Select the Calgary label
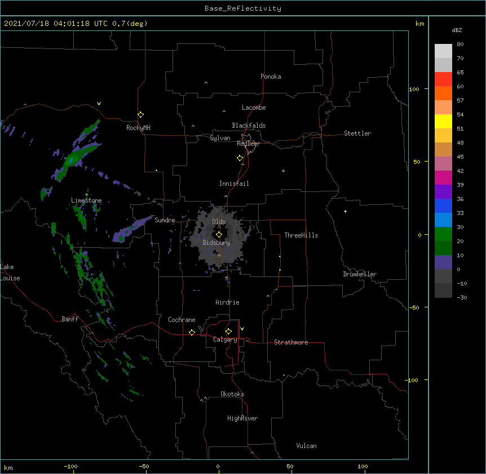Screen dimensions: 486x474 click(226, 339)
